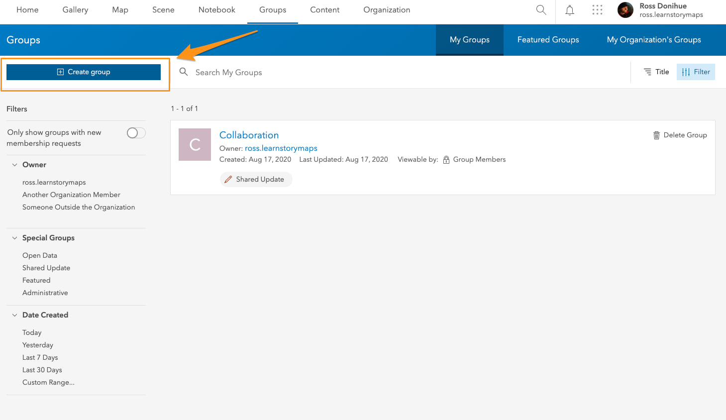The height and width of the screenshot is (420, 726).
Task: Filter date created by Today
Action: click(x=32, y=332)
